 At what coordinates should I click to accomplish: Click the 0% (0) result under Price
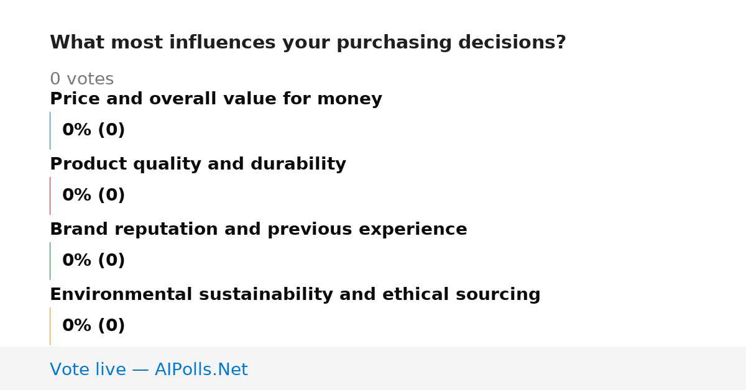point(93,130)
